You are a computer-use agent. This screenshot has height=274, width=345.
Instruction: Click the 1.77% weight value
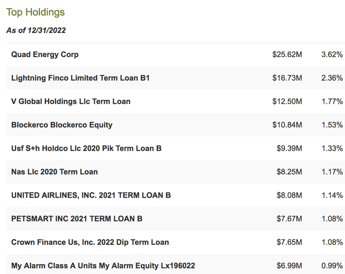tap(332, 102)
